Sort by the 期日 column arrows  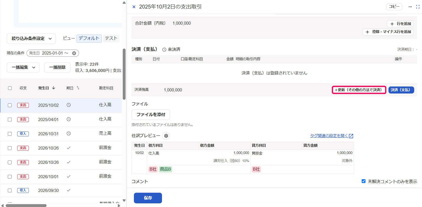[78, 88]
